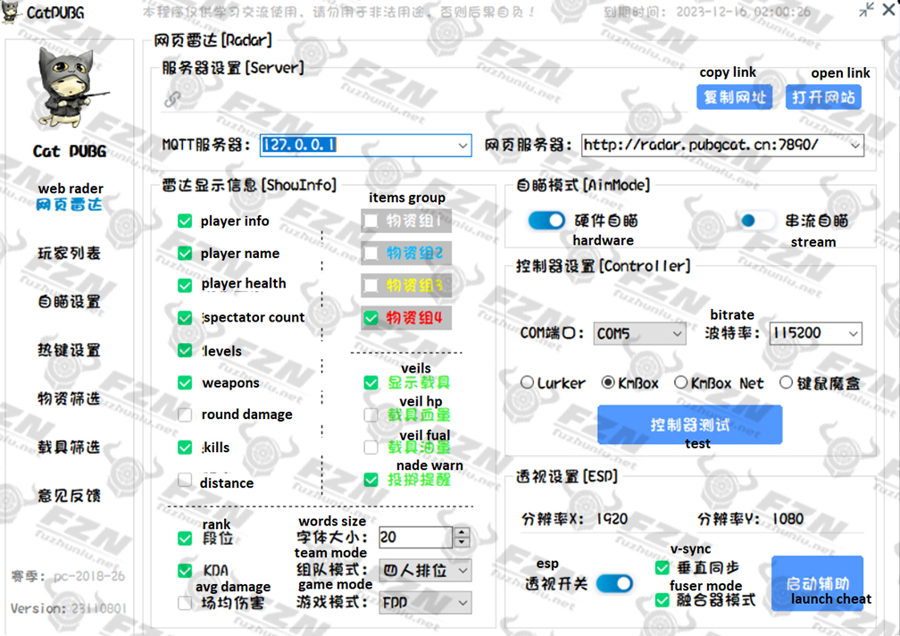Open the bitrate dropdown showing 115200
This screenshot has height=636, width=900.
[x=853, y=333]
